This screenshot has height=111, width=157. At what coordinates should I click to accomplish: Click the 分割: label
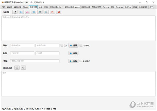[5, 53]
